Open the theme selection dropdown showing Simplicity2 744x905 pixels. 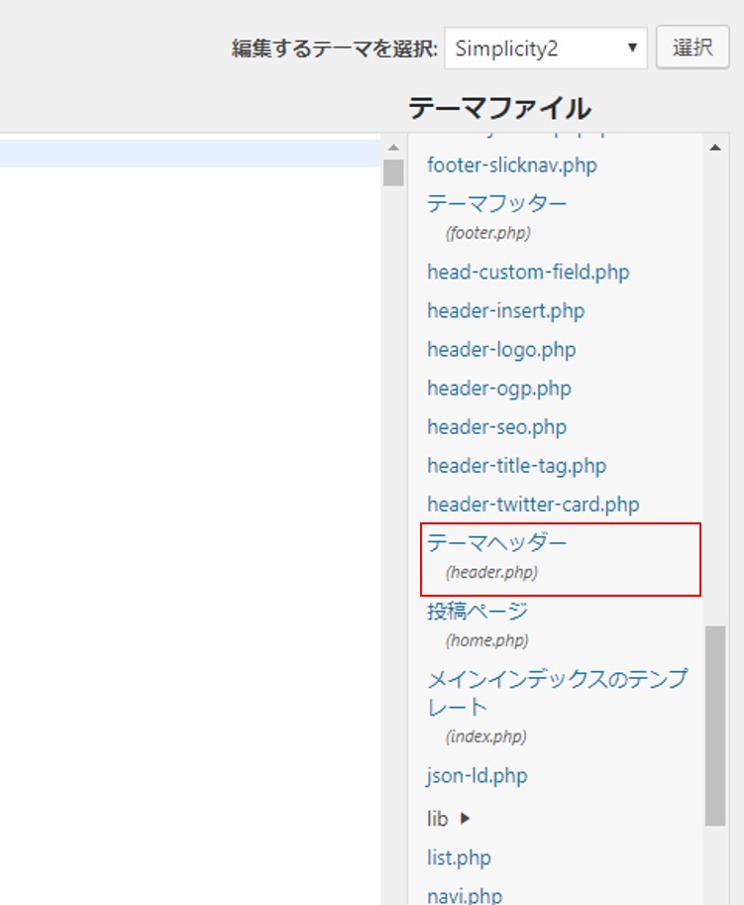tap(545, 49)
